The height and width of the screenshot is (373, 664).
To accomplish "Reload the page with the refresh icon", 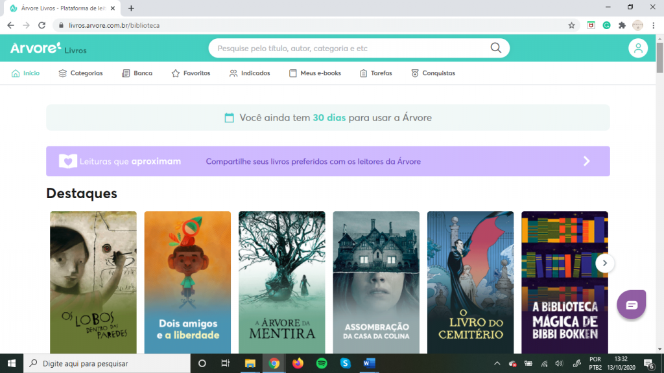I will 42,25.
